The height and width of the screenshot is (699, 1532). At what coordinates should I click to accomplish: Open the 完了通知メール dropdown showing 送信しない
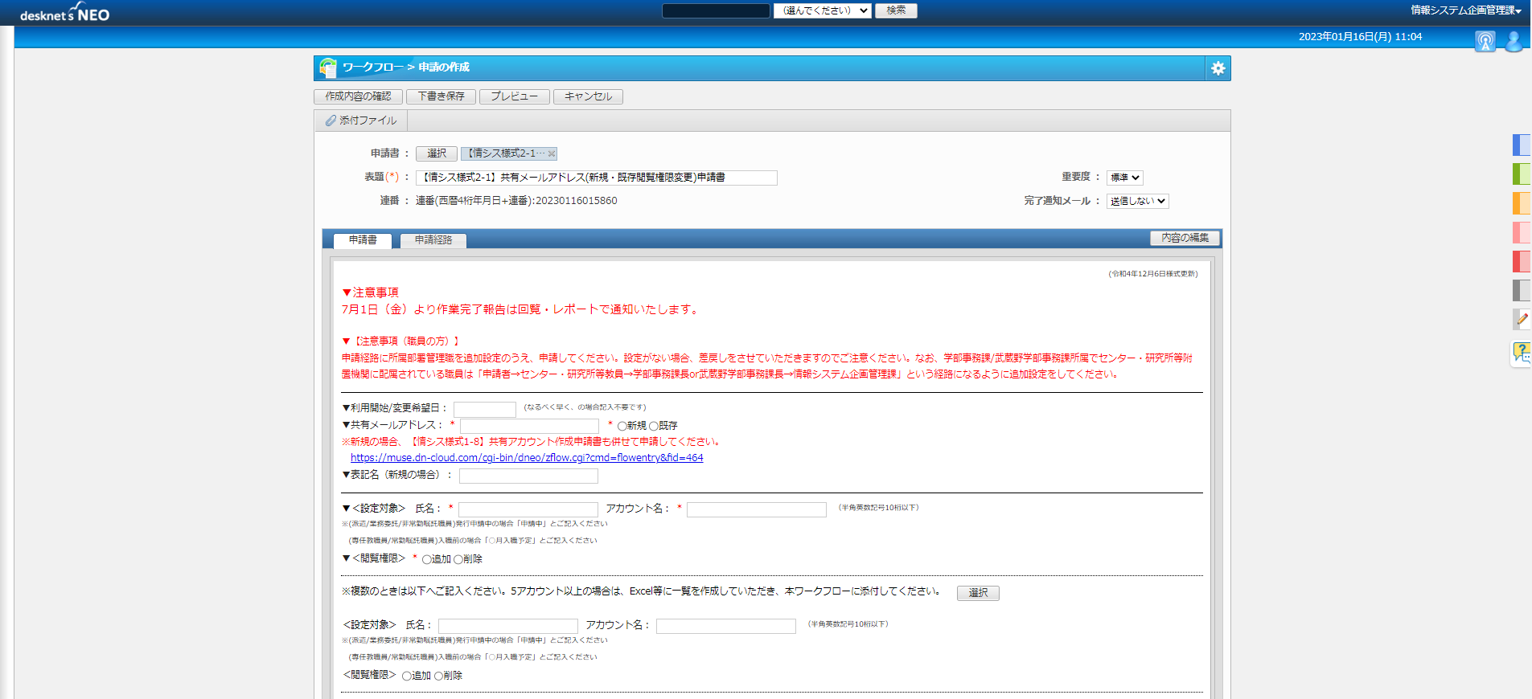click(x=1137, y=201)
